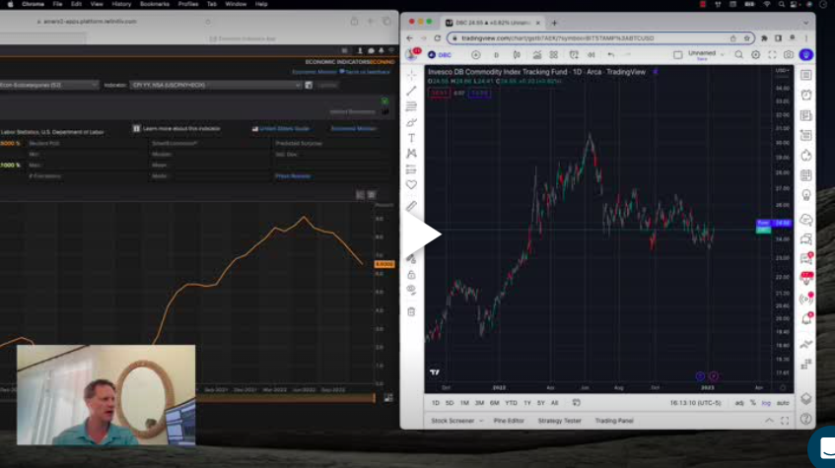
Task: Open the notifications bell in TradingView sidebar
Action: click(x=805, y=318)
